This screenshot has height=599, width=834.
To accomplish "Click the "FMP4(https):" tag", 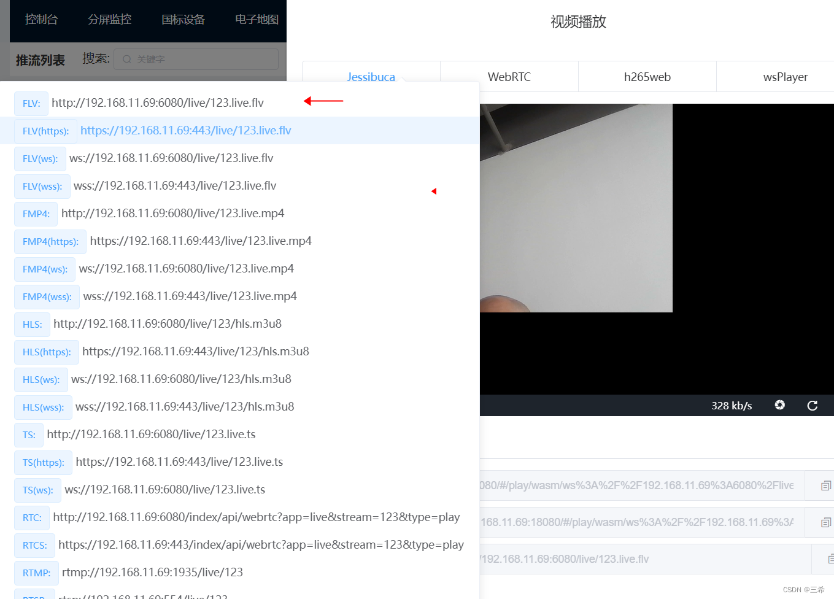I will coord(50,241).
